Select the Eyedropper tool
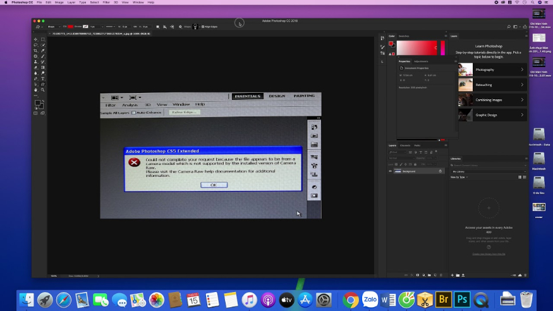The width and height of the screenshot is (553, 311). (43, 51)
